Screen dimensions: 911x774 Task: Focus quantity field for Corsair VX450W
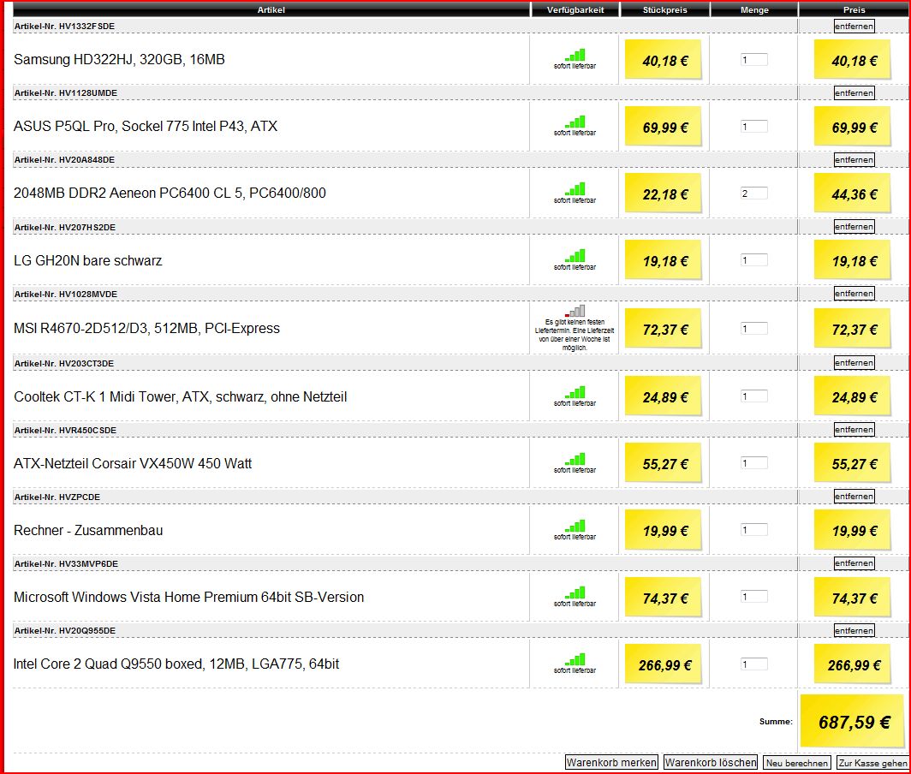(754, 463)
